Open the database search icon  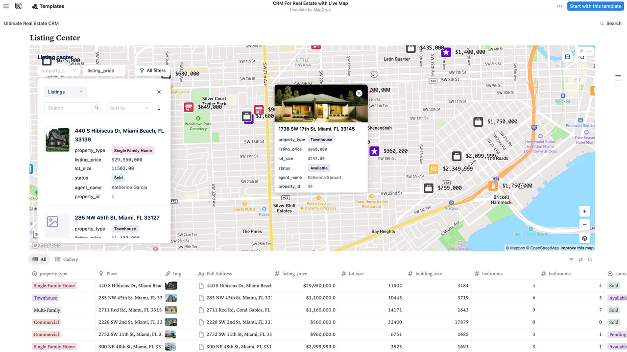590,259
